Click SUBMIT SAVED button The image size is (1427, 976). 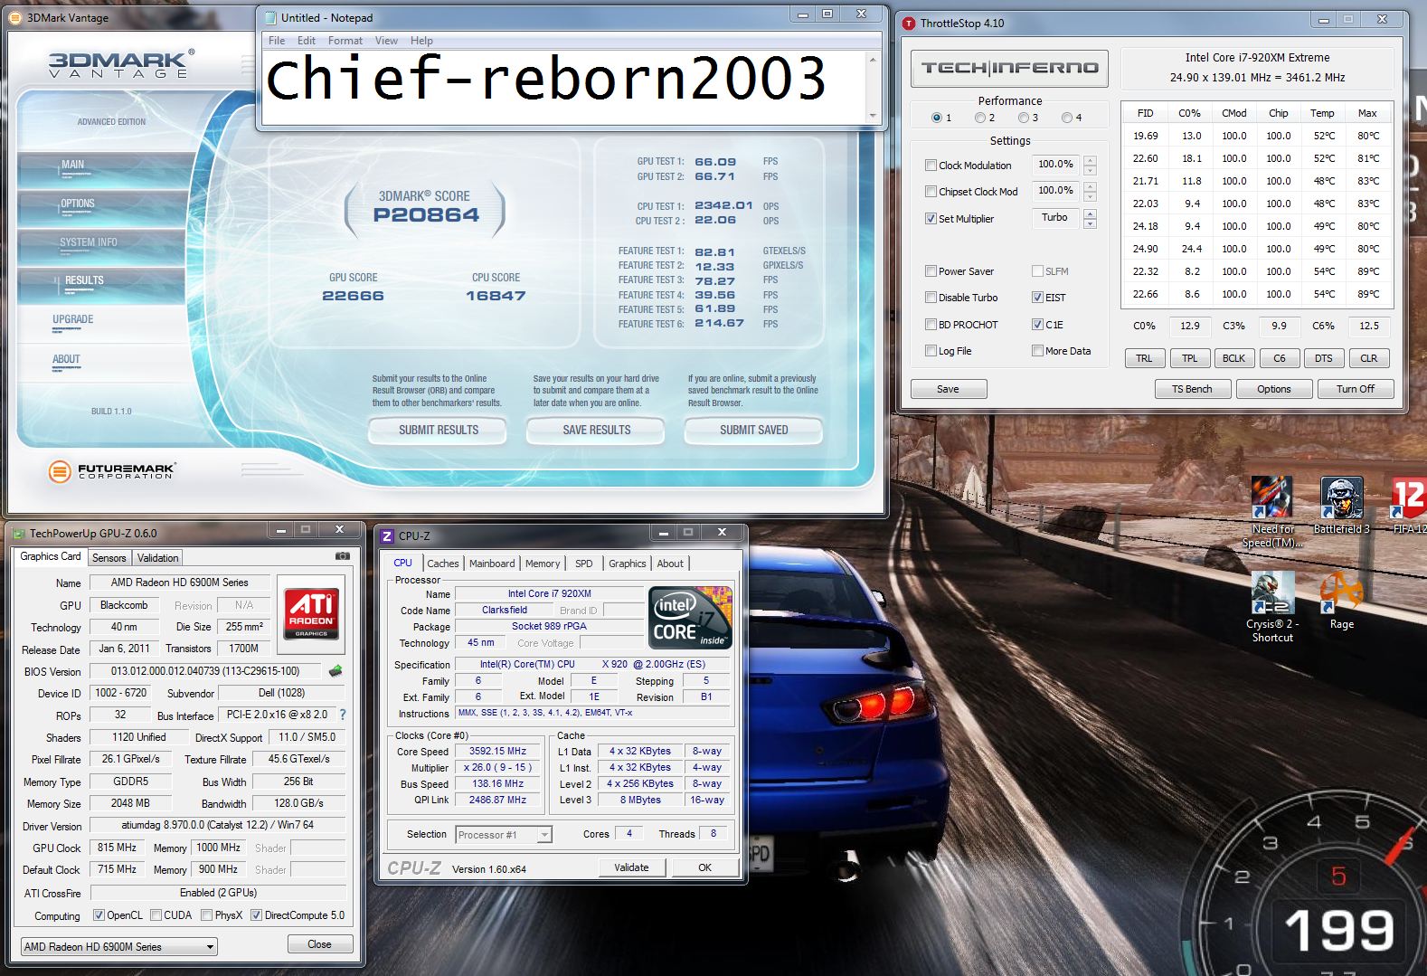tap(754, 430)
